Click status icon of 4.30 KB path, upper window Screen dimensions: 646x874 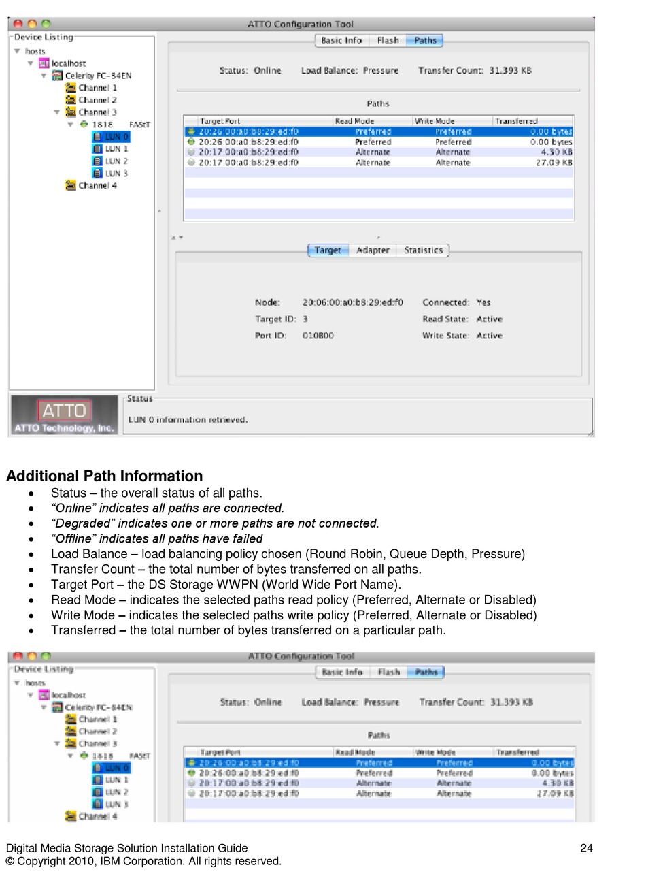click(191, 152)
